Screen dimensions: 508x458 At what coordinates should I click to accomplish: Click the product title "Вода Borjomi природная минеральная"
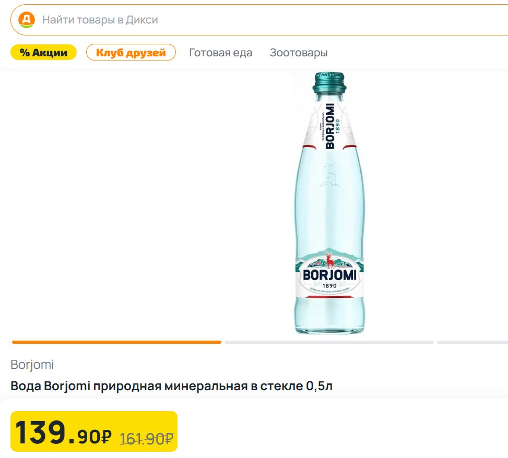pos(171,387)
